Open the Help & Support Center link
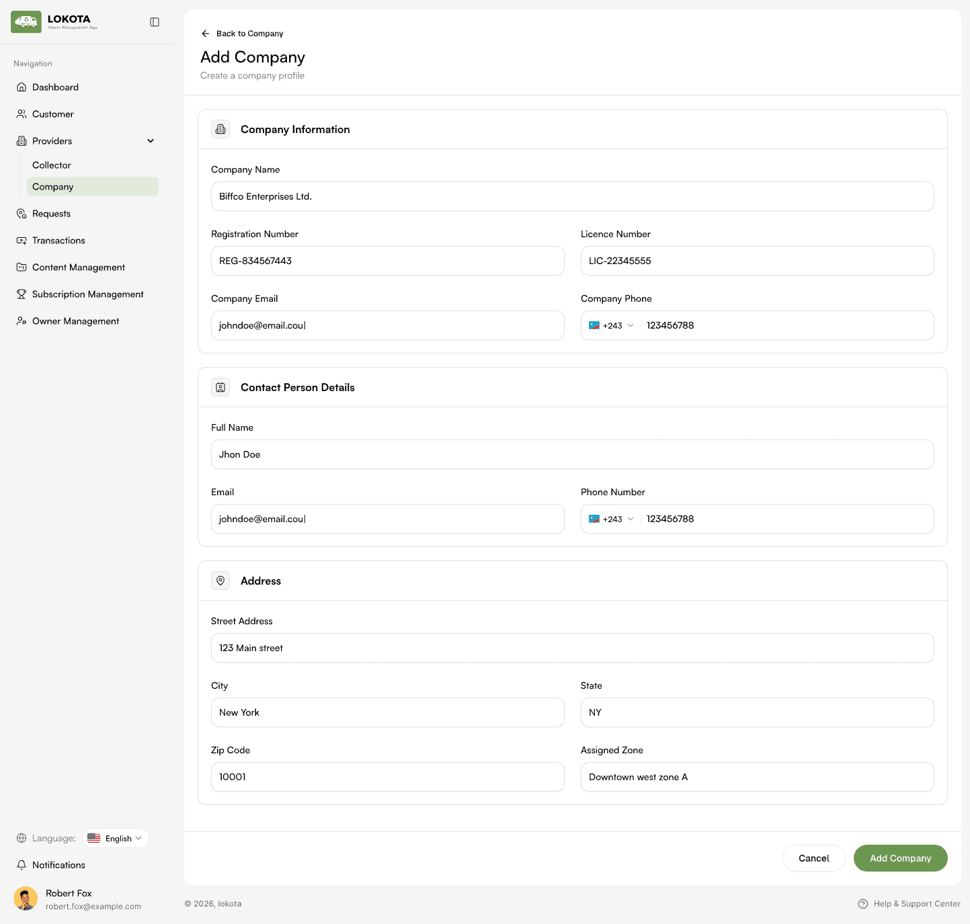This screenshot has height=924, width=970. 910,904
